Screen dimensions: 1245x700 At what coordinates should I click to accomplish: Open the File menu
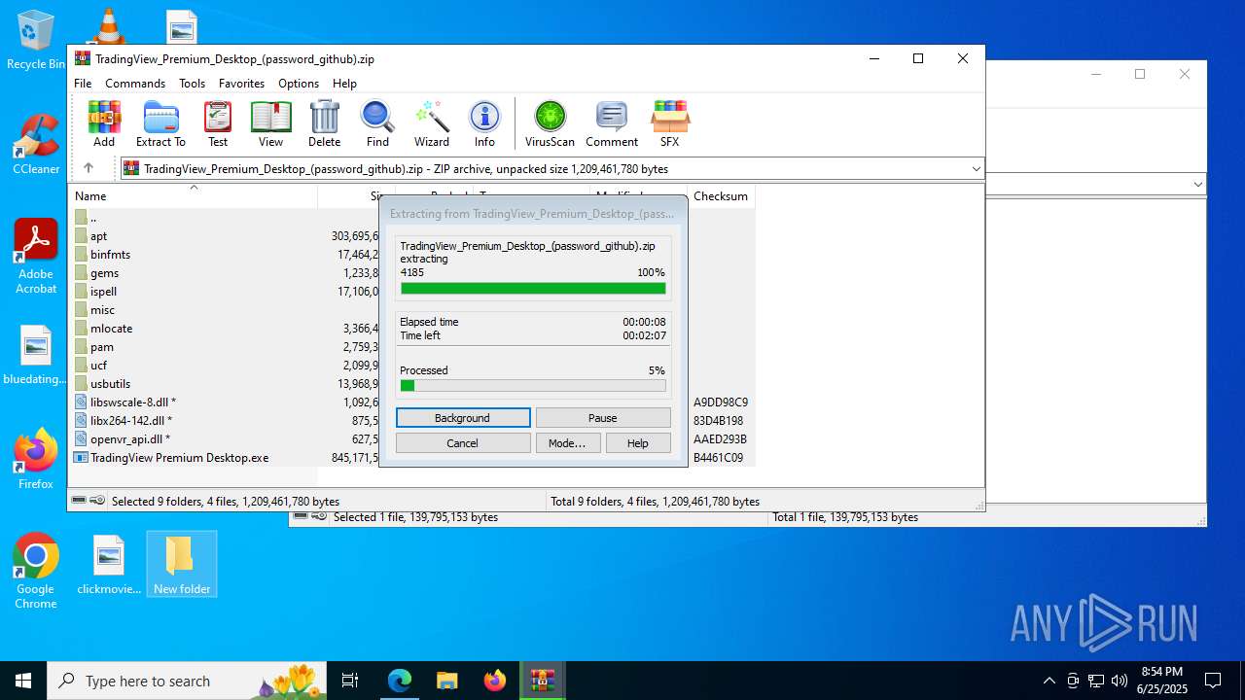click(83, 84)
